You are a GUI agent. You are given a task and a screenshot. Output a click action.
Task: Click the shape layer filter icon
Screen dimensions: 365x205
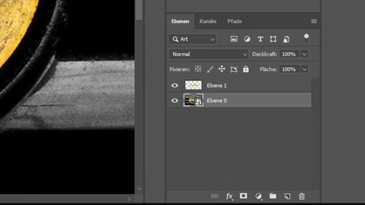coord(273,39)
